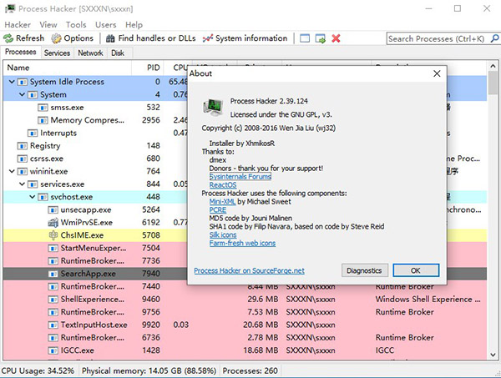Click the Find window and thread icon

tap(321, 38)
